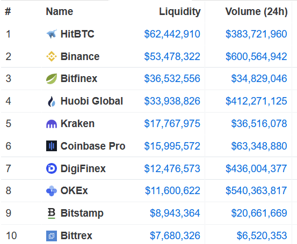The image size is (297, 244).
Task: Click OKEx volume value $540,363,817
Action: pyautogui.click(x=256, y=191)
